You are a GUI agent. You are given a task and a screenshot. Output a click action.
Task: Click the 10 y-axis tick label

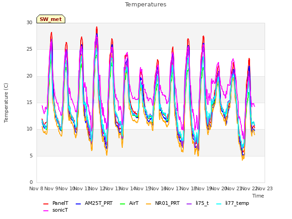click(x=29, y=129)
